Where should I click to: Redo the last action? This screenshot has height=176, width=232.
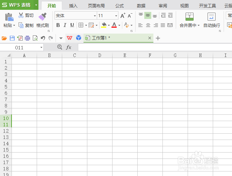click(x=51, y=38)
